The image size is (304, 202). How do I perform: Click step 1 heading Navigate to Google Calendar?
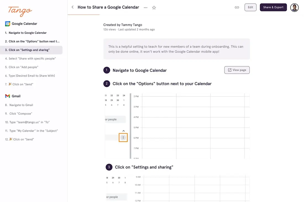point(140,70)
